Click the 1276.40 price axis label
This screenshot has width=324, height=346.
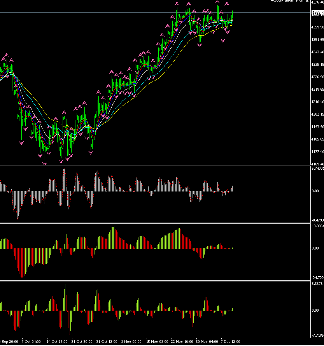(x=318, y=2)
